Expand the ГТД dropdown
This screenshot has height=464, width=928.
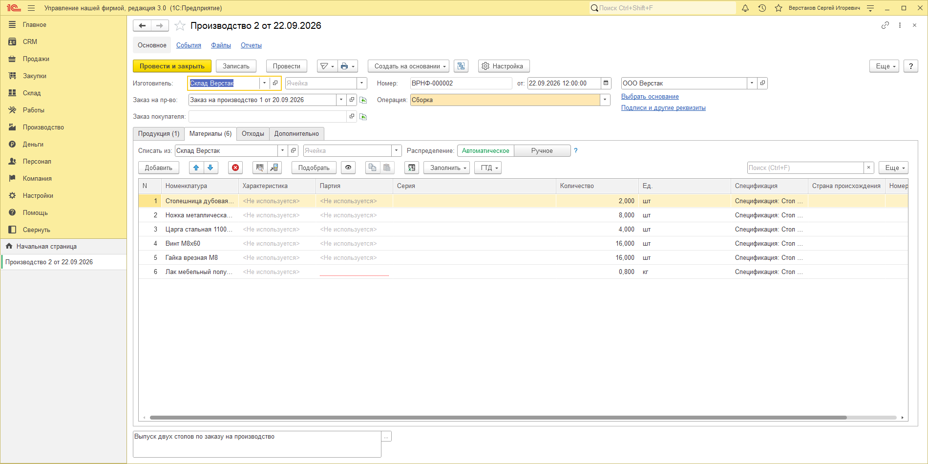(x=488, y=168)
